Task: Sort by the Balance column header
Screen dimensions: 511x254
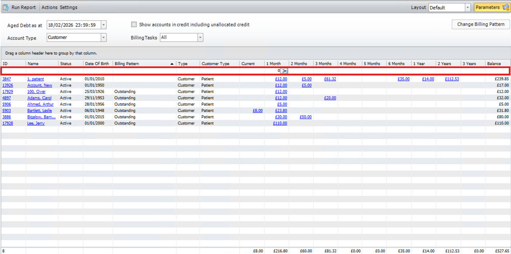Action: coord(494,64)
